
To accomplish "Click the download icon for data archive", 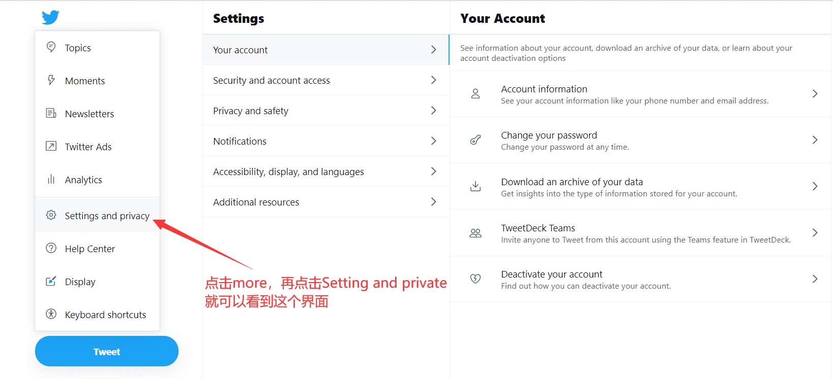I will pyautogui.click(x=475, y=186).
